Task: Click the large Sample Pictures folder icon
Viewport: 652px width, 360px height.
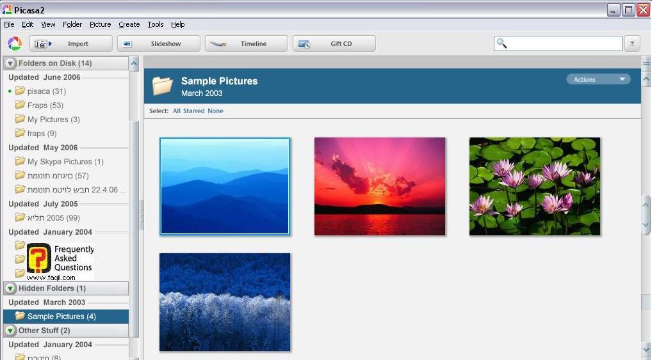Action: [x=163, y=86]
